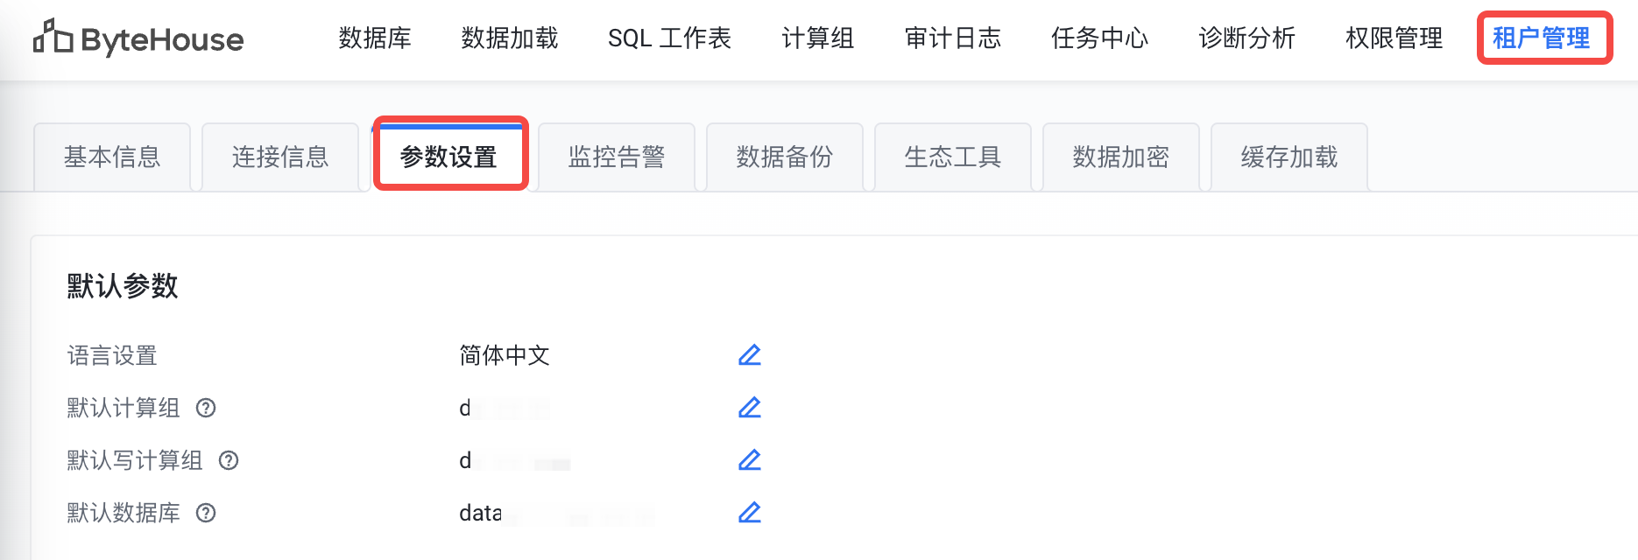
Task: Edit the 默认计算组 value with pencil icon
Action: 750,408
